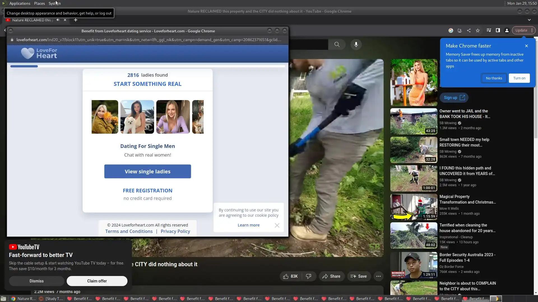Click the YouTube search magnifier button
Viewport: 538px width, 302px height.
337,44
